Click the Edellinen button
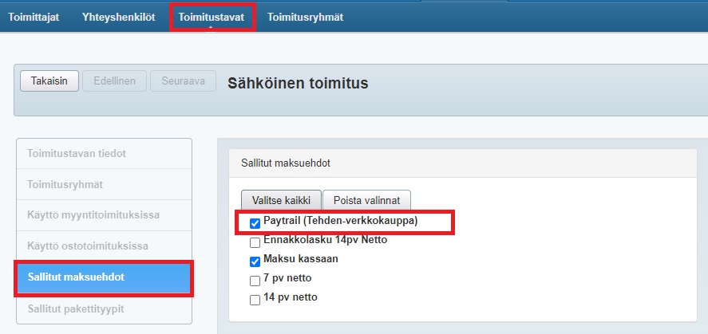708x334 pixels. point(114,81)
